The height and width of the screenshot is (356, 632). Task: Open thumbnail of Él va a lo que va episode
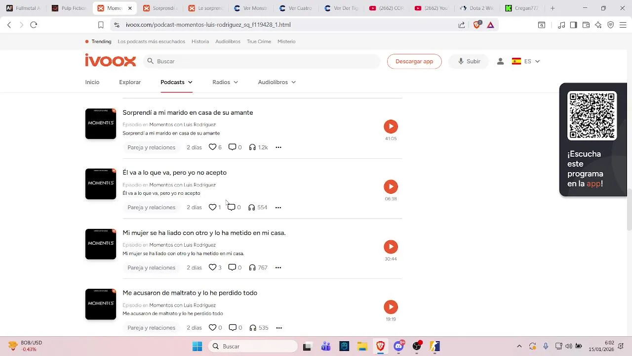point(101,184)
